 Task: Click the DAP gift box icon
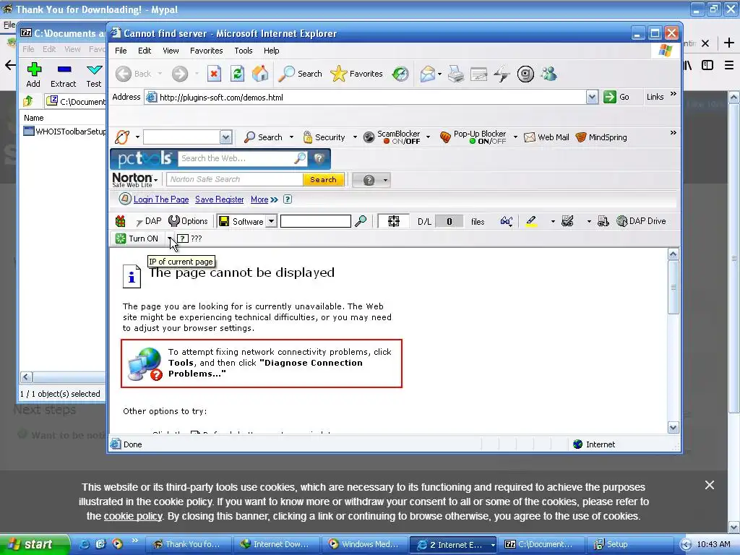[x=121, y=221]
